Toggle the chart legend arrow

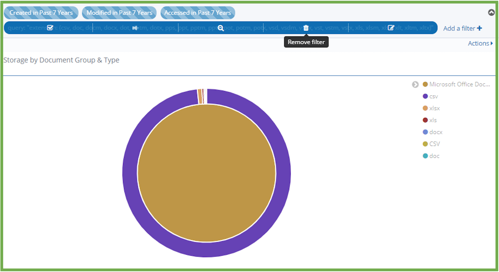(415, 85)
